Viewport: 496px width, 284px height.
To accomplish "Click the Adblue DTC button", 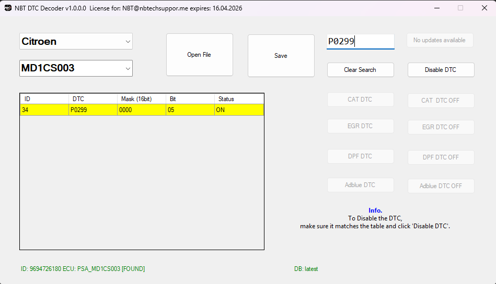I will point(360,185).
